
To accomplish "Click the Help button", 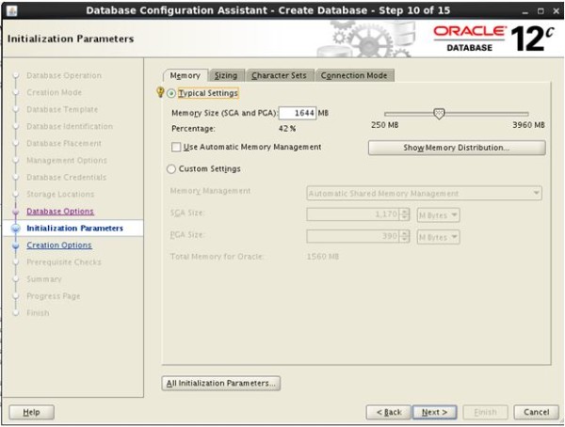I will point(31,412).
